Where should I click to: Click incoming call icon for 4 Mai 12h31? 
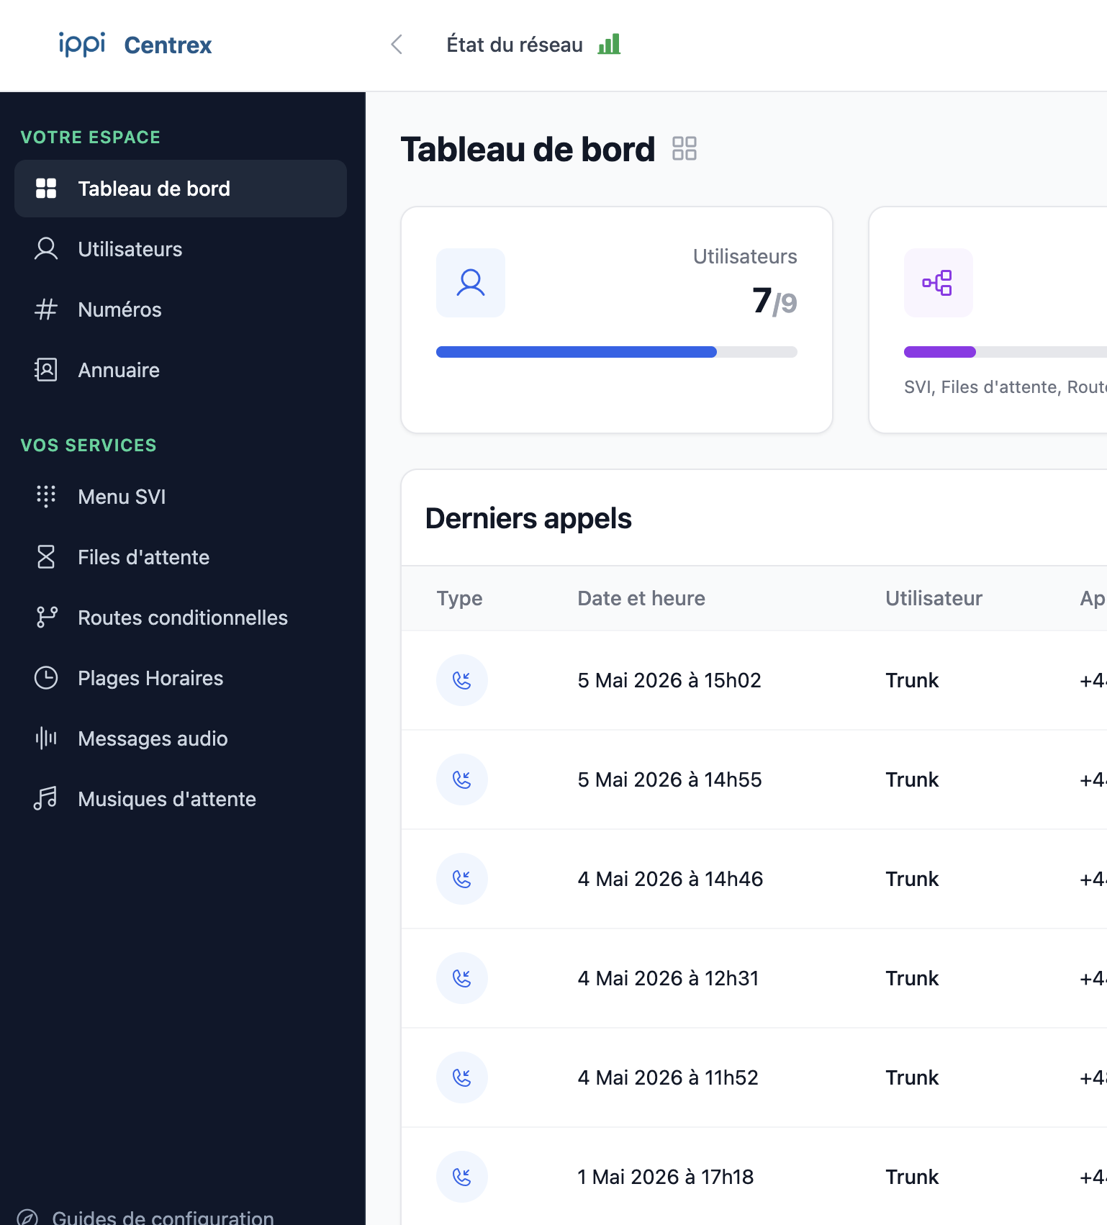coord(462,978)
